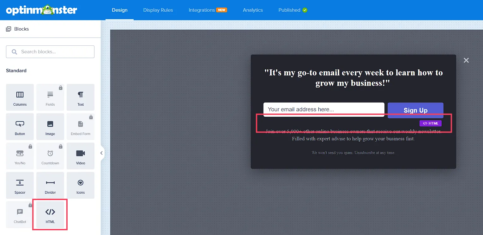The height and width of the screenshot is (235, 483).
Task: Select the locked Fields block
Action: pyautogui.click(x=50, y=97)
